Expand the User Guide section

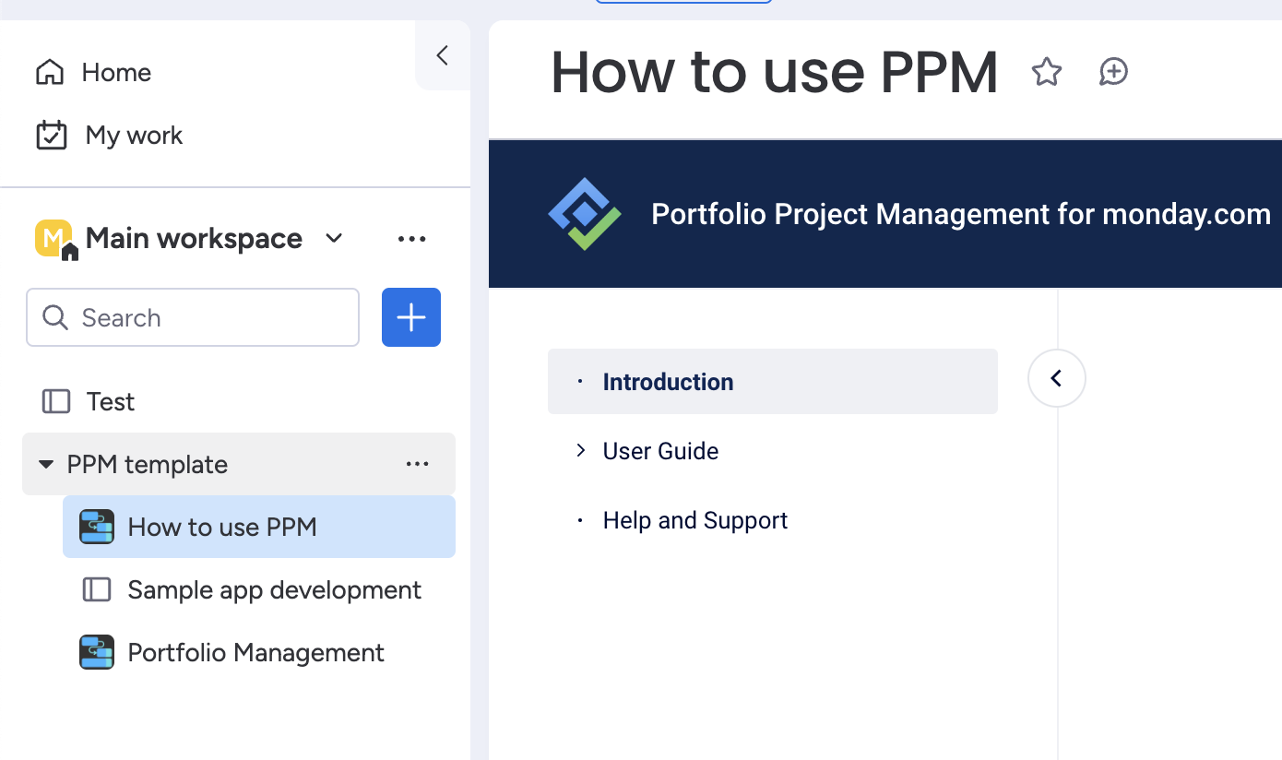(x=580, y=450)
